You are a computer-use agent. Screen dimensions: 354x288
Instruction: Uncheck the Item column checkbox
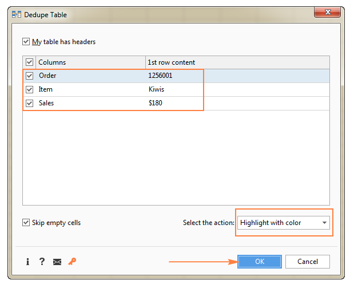30,89
